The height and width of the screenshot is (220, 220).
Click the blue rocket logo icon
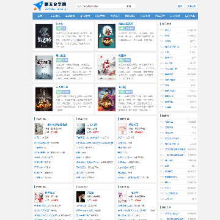coord(38,6)
